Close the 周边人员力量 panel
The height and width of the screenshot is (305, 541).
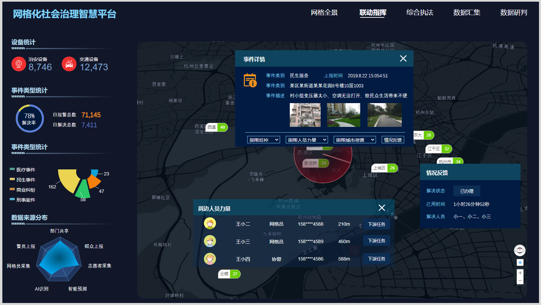(x=382, y=208)
